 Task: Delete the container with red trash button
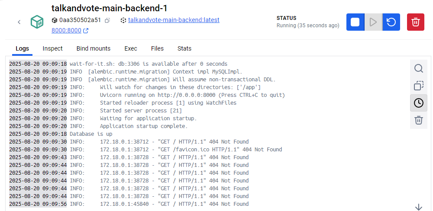click(x=416, y=22)
